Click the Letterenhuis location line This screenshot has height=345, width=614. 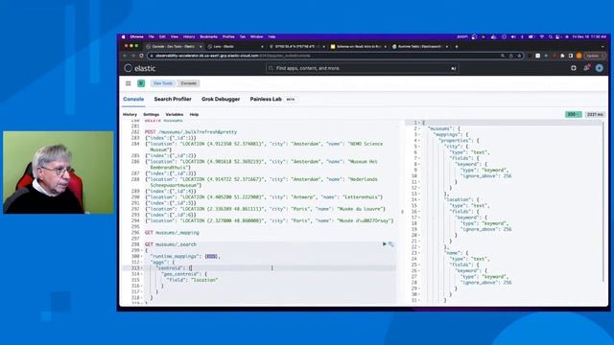tap(264, 197)
